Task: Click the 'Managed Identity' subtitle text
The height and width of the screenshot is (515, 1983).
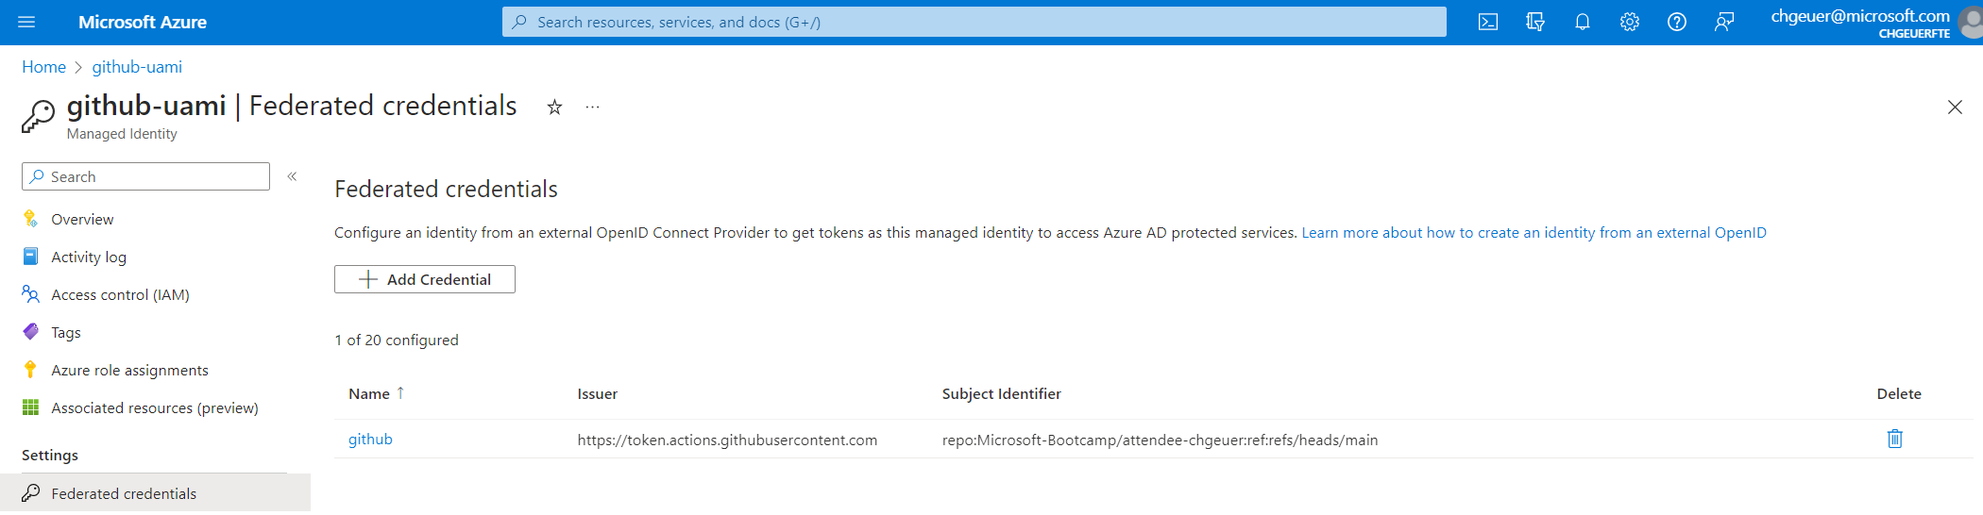Action: pyautogui.click(x=122, y=134)
